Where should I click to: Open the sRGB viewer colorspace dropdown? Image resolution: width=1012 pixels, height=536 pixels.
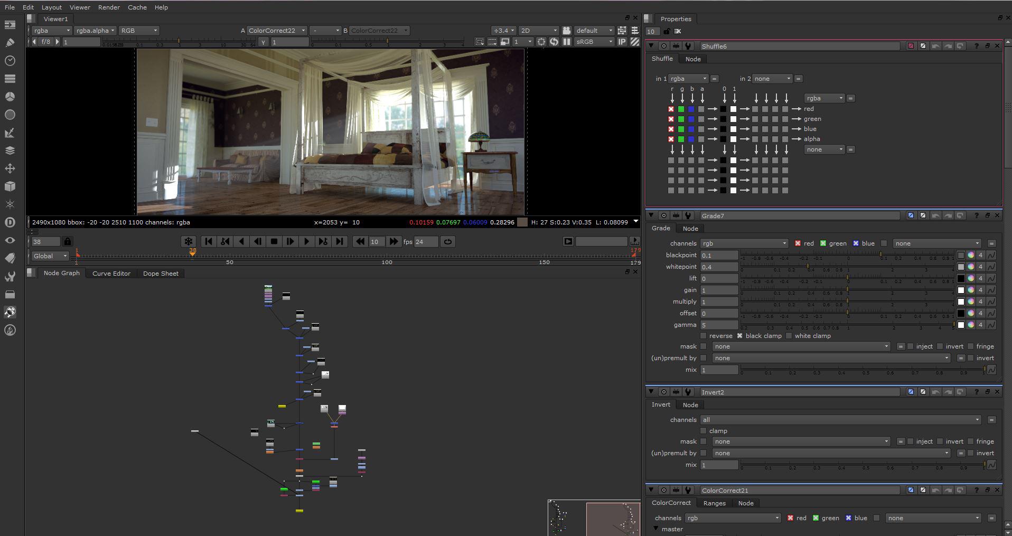594,42
